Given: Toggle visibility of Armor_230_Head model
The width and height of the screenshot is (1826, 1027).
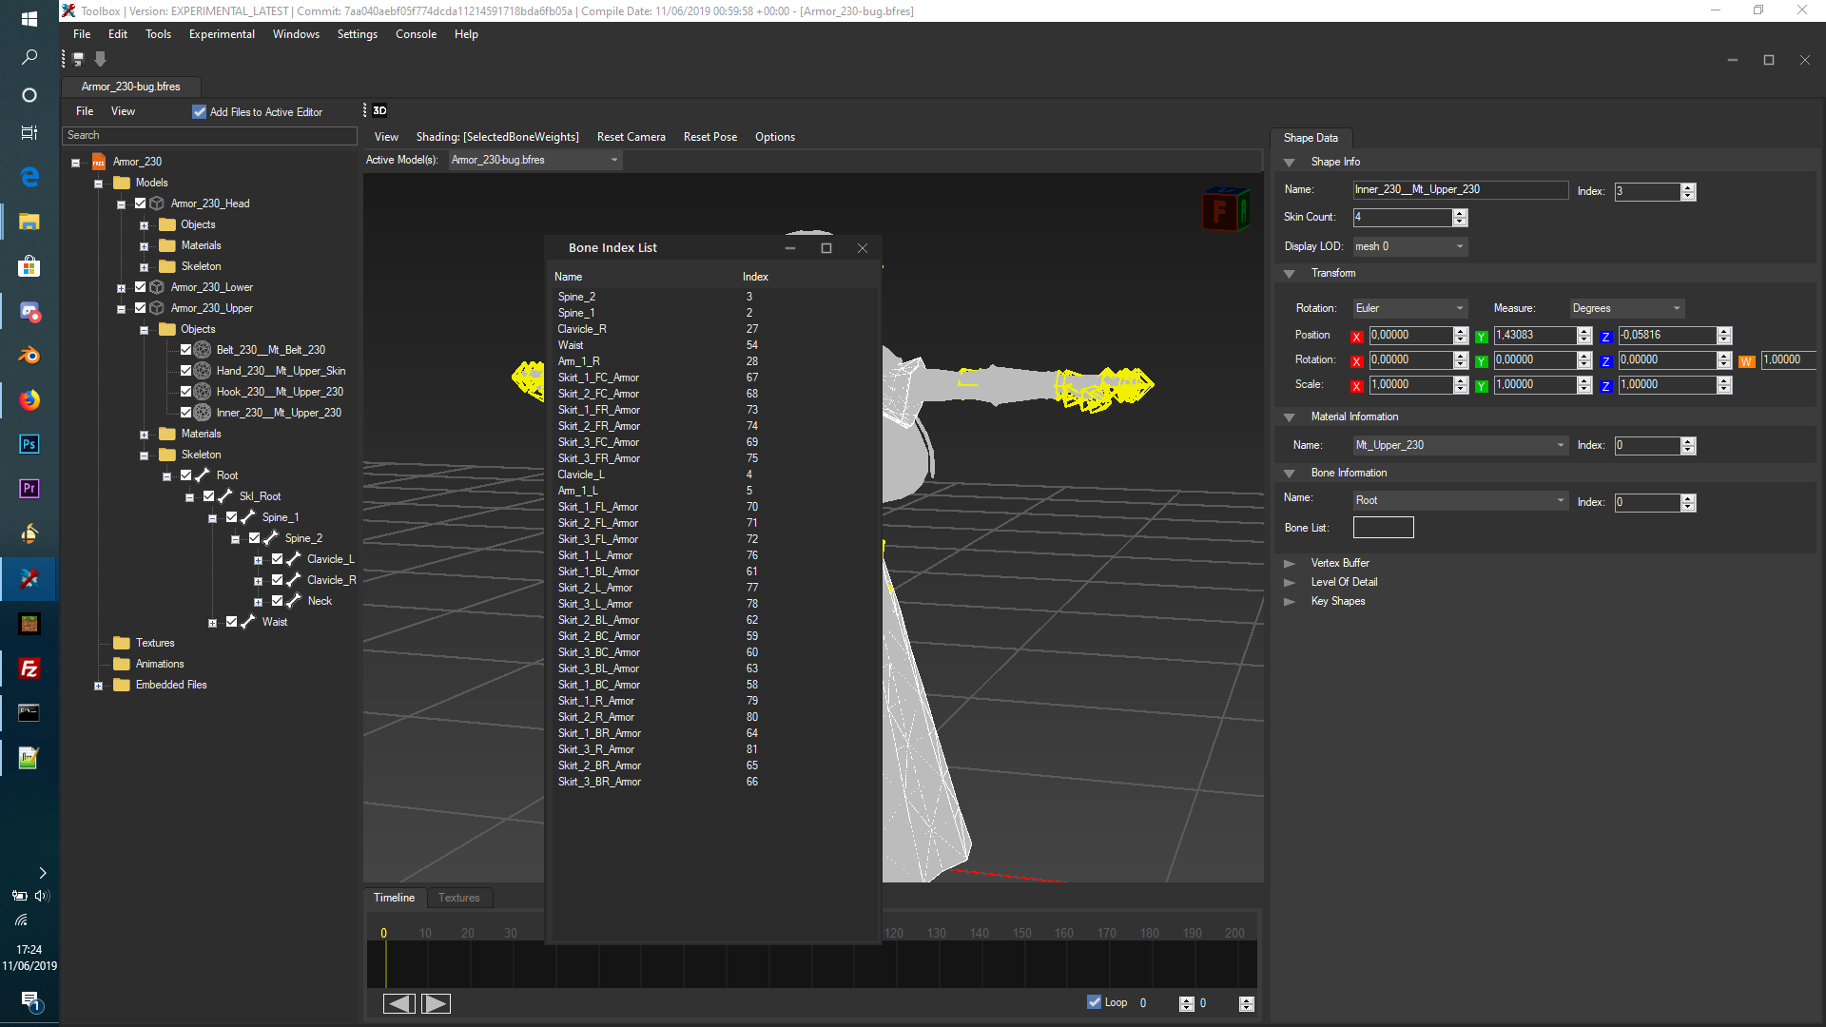Looking at the screenshot, I should [x=139, y=203].
